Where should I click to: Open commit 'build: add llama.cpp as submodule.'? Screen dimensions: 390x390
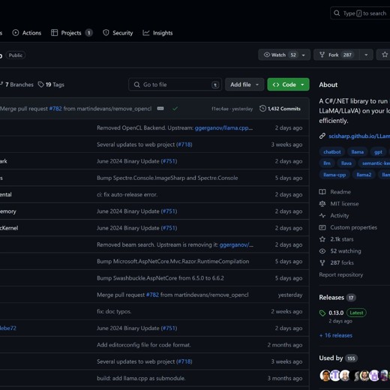(x=141, y=378)
